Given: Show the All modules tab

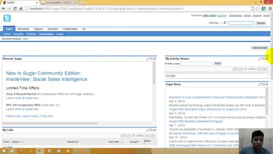Looking at the screenshot, I should pyautogui.click(x=84, y=29).
